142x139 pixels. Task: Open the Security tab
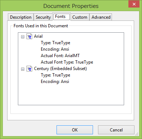(x=43, y=17)
